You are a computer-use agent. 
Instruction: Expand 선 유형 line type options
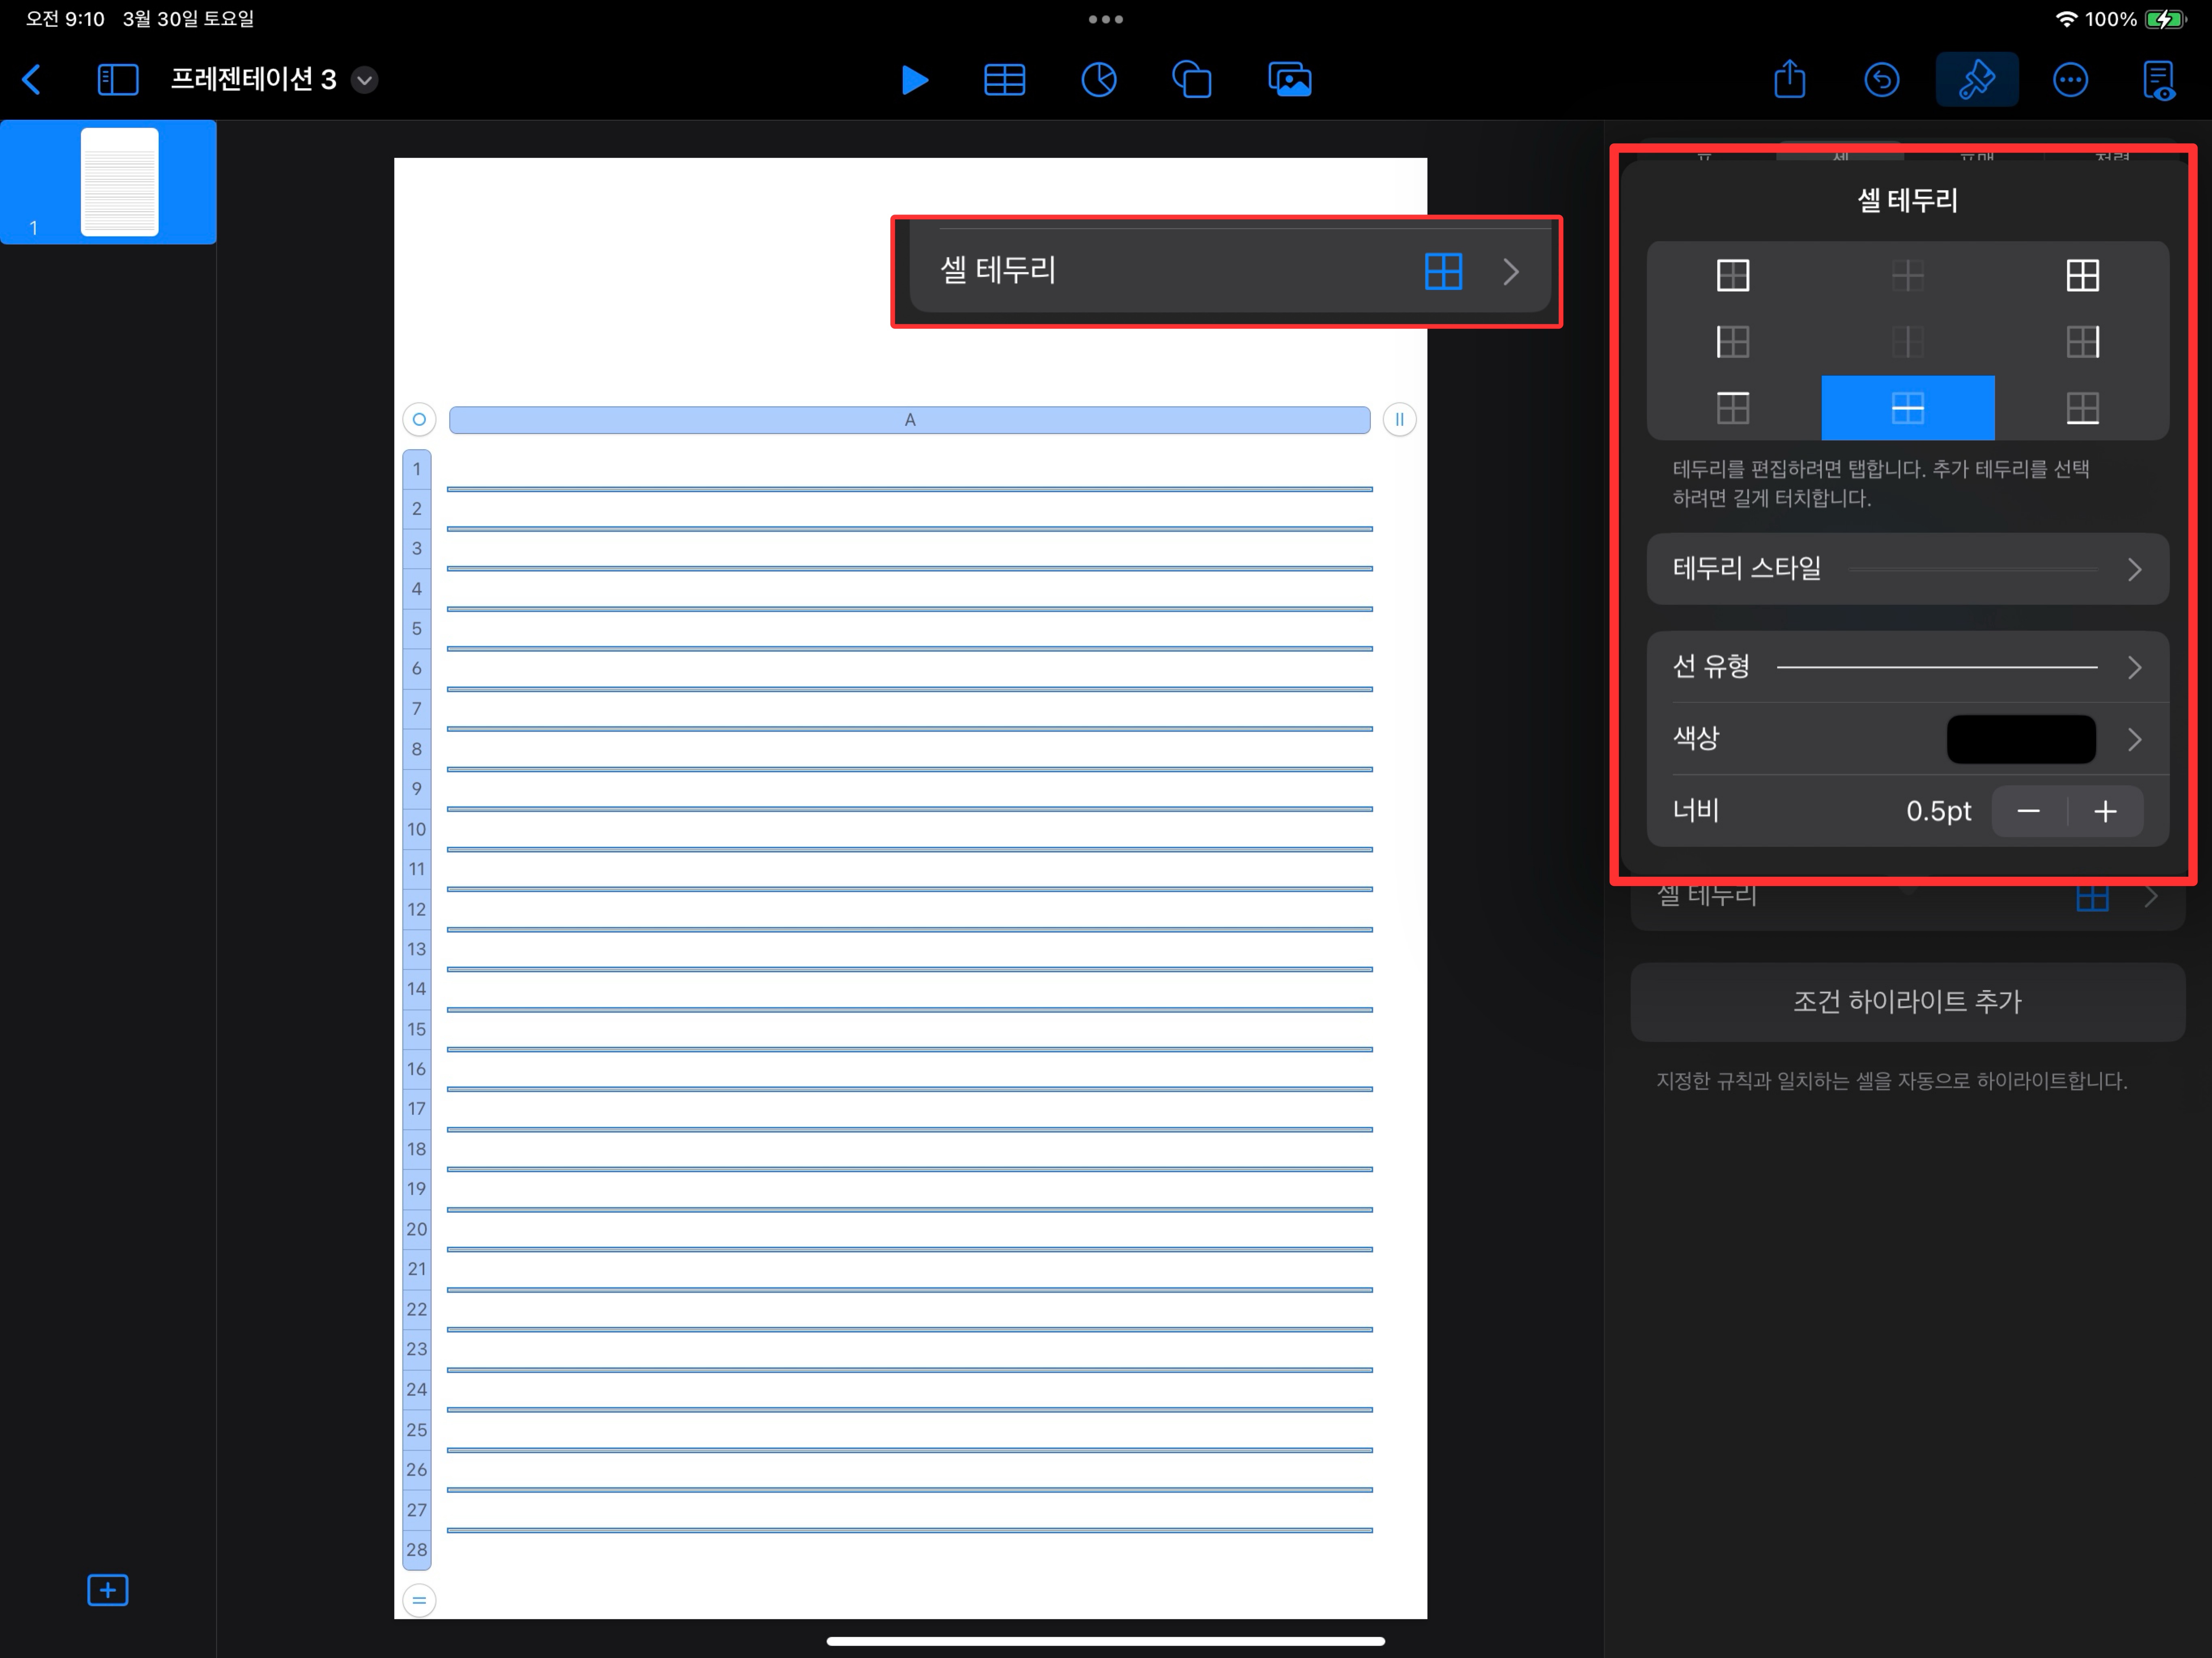(1907, 667)
